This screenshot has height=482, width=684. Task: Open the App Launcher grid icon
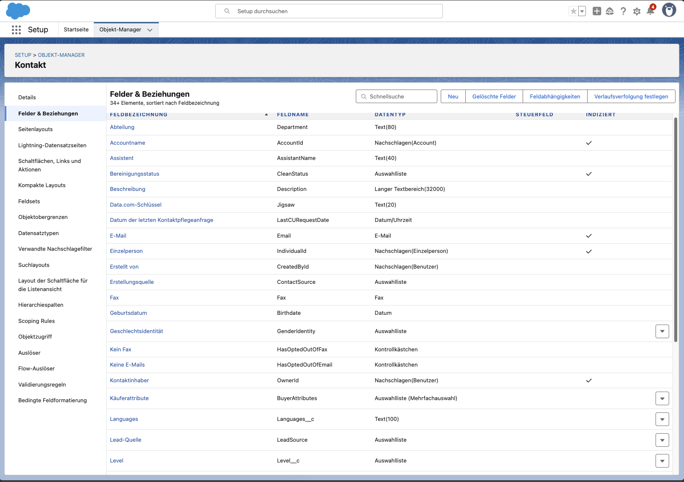point(16,30)
